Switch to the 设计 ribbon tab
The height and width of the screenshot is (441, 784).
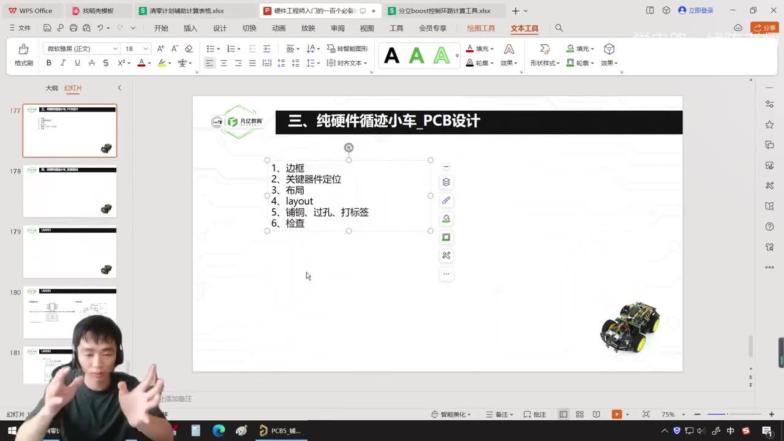(220, 28)
